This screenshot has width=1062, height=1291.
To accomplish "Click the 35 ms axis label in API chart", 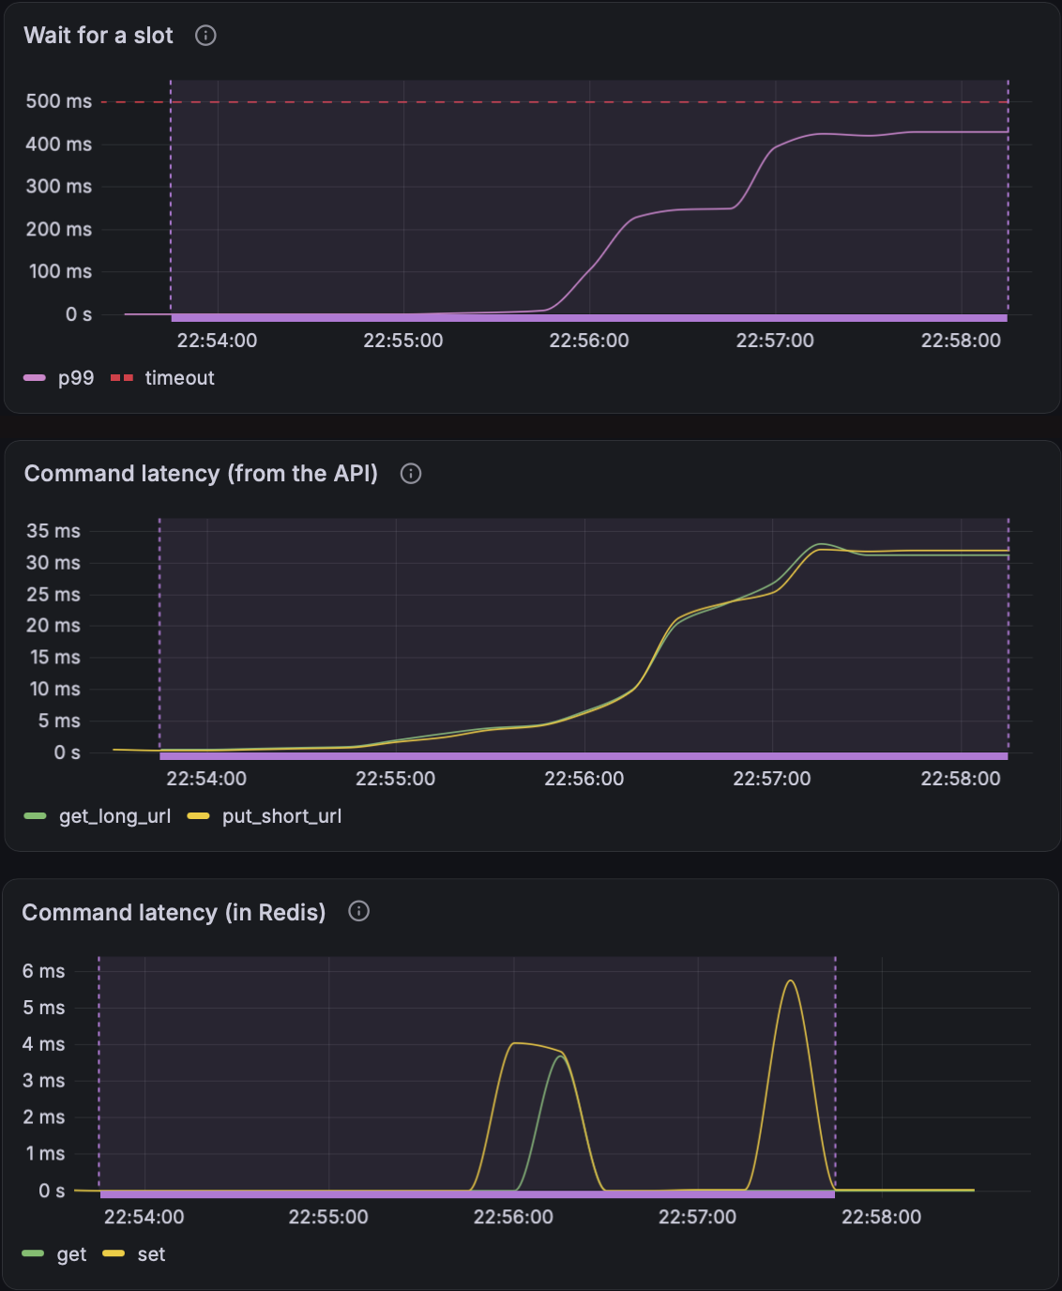I will [53, 531].
